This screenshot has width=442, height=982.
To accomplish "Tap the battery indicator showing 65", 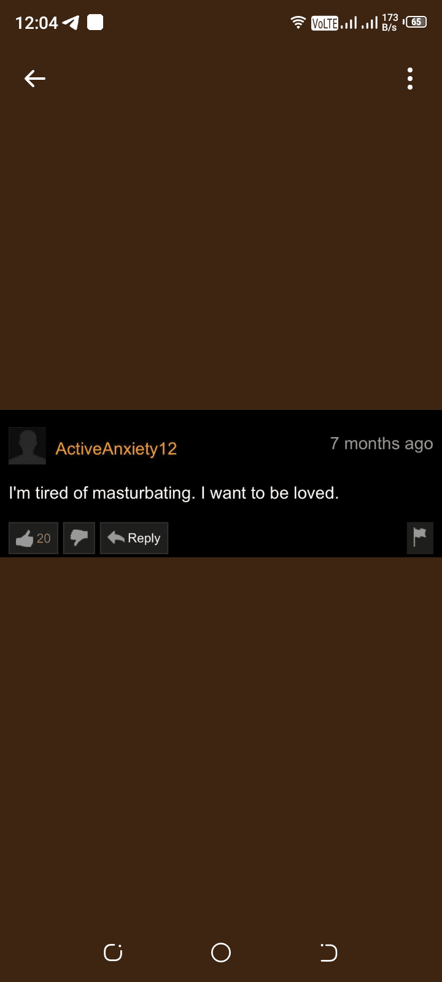I will 416,22.
